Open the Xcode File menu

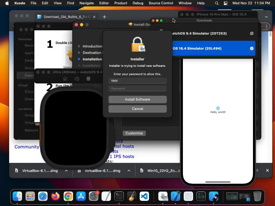[34, 3]
